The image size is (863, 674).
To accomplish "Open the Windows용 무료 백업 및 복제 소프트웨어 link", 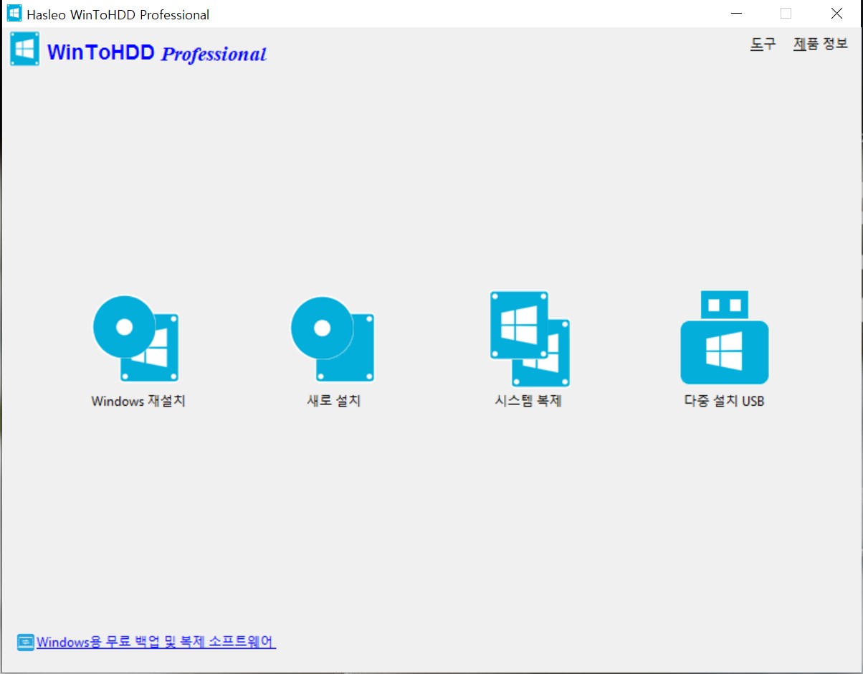I will [x=156, y=642].
